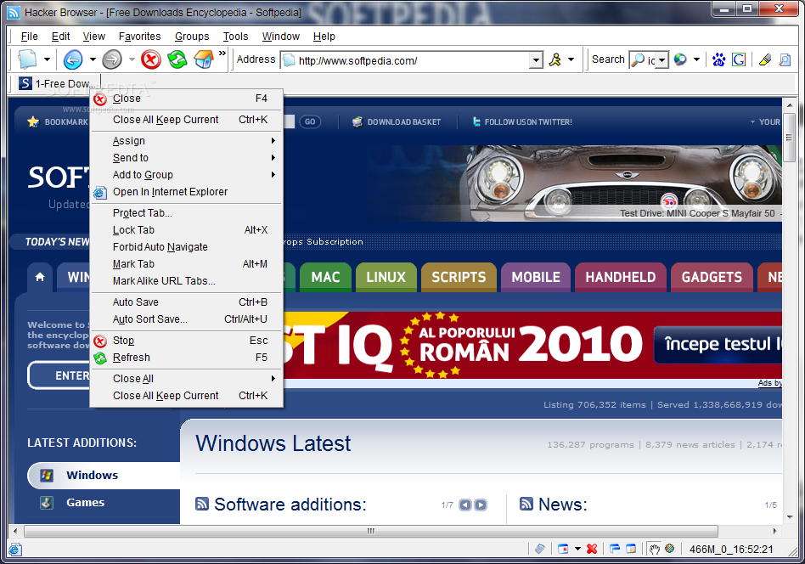
Task: Open dropdown arrow in status bar
Action: click(577, 549)
